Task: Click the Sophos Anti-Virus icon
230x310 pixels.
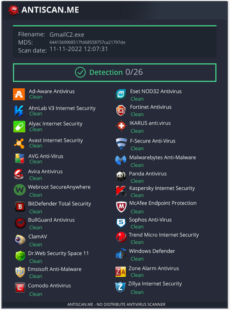Action: (x=121, y=222)
